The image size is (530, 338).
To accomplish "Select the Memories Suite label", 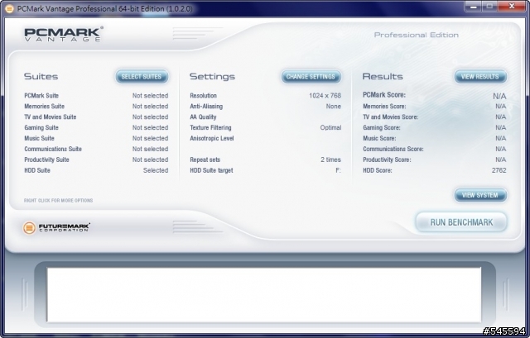I will click(x=44, y=107).
